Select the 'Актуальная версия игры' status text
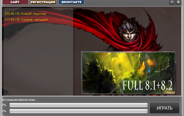 [x=18, y=100]
